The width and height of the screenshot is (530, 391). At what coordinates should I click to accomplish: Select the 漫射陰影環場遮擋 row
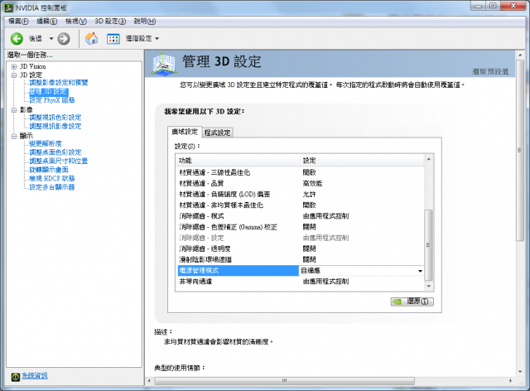click(300, 259)
